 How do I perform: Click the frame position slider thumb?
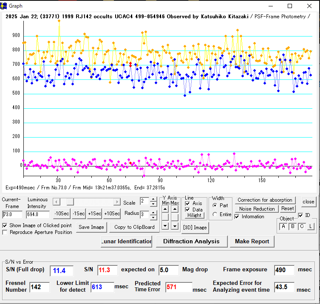click(x=71, y=201)
